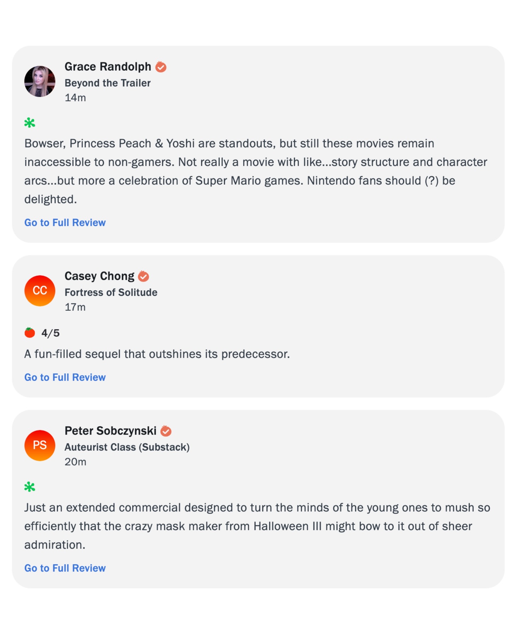
Task: Click Grace Randolph's profile photo
Action: point(40,82)
